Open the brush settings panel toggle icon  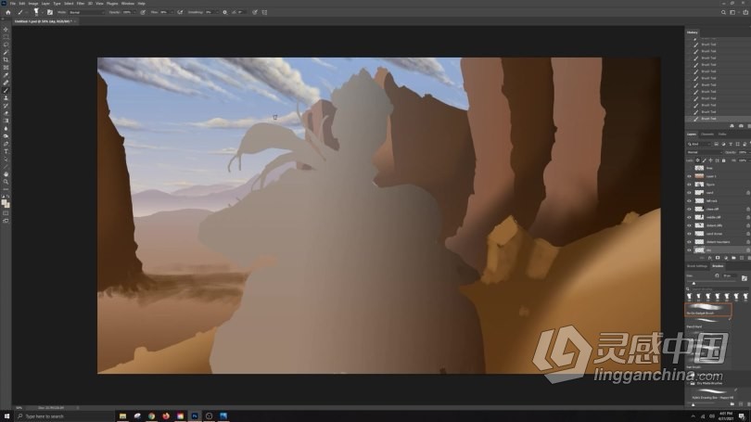[50, 12]
